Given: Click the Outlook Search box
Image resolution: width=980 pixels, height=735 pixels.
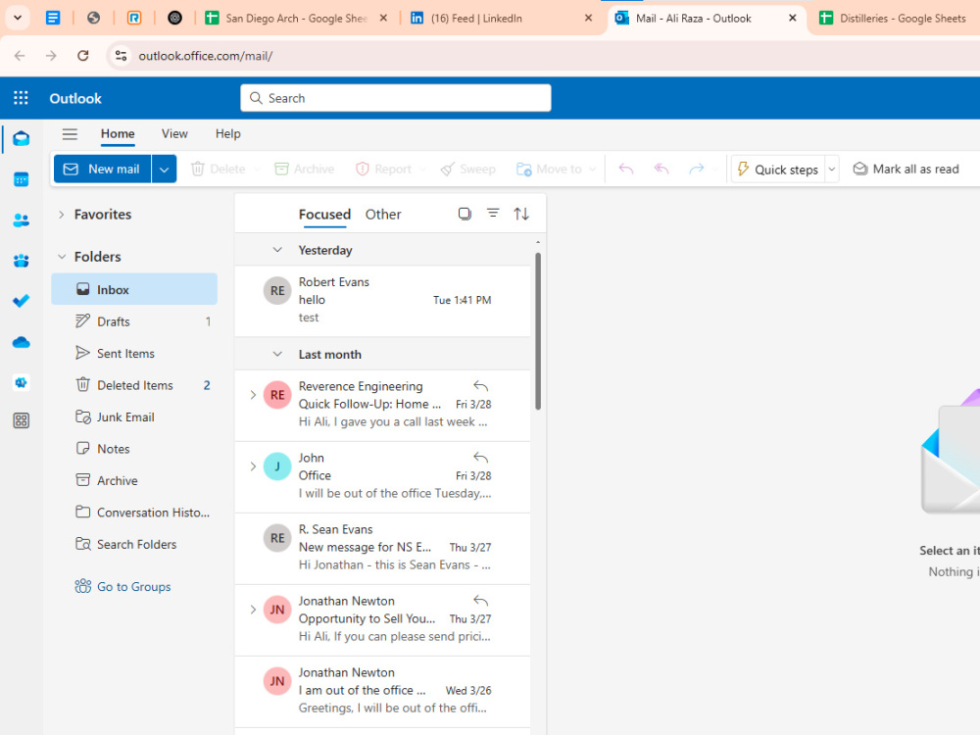Looking at the screenshot, I should [x=396, y=98].
